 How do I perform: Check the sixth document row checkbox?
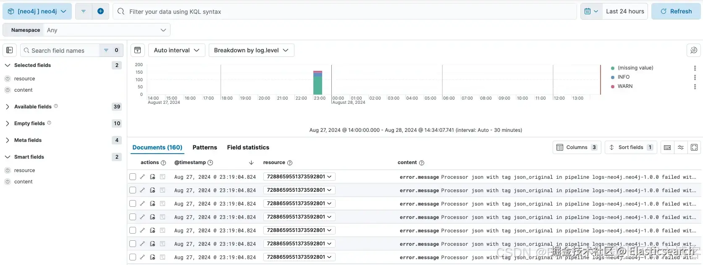133,244
